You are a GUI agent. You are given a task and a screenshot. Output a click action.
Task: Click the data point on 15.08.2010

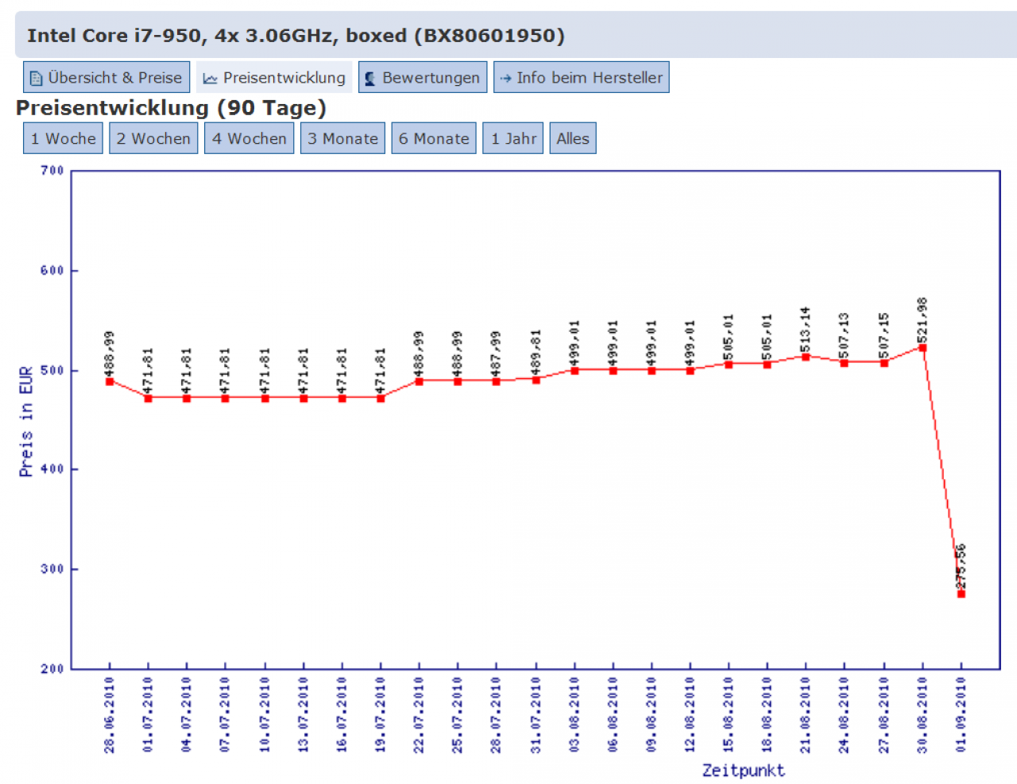(729, 365)
